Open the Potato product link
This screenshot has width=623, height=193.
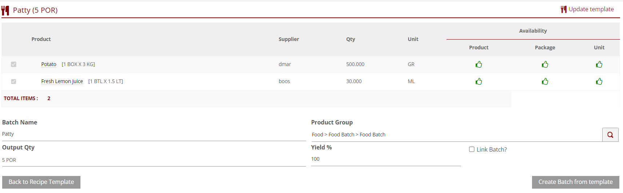coord(49,64)
